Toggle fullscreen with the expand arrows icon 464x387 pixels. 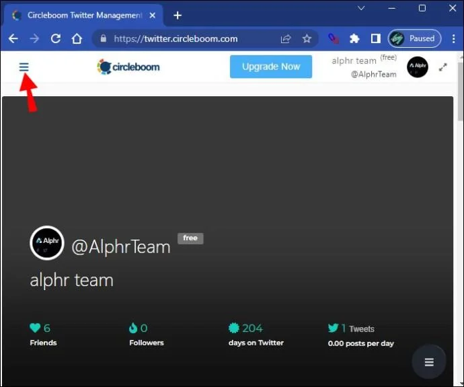coord(442,67)
